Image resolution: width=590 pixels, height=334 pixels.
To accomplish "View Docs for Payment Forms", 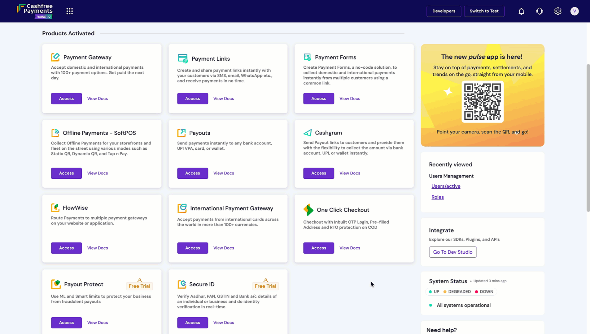I will 350,99.
